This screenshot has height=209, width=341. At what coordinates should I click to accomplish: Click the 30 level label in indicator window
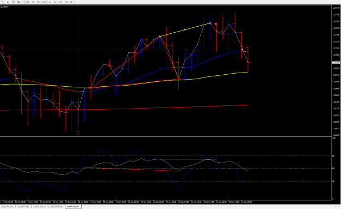click(333, 181)
